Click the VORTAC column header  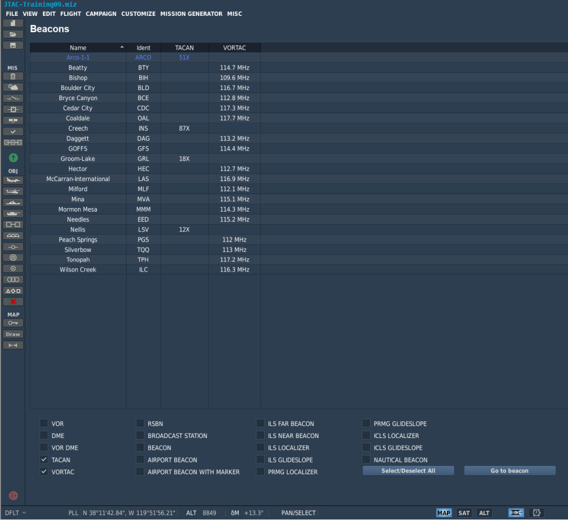coord(234,48)
